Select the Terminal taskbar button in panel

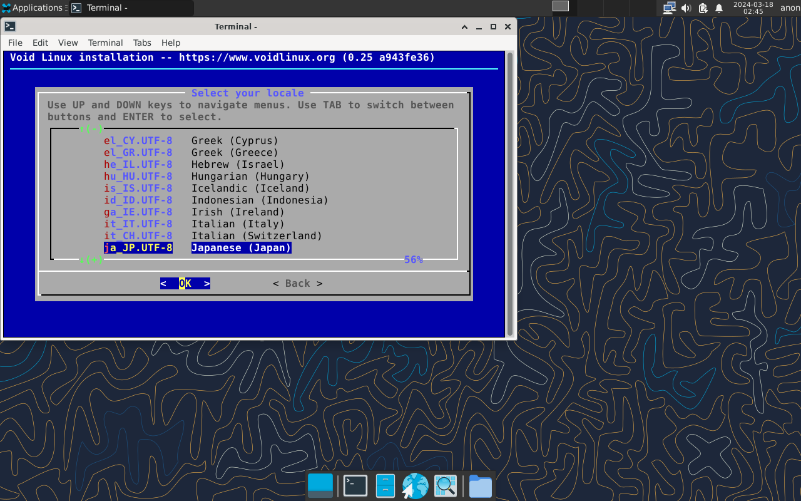pos(131,8)
